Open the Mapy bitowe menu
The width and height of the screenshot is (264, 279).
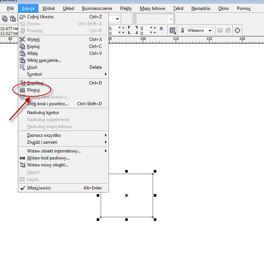pos(152,8)
